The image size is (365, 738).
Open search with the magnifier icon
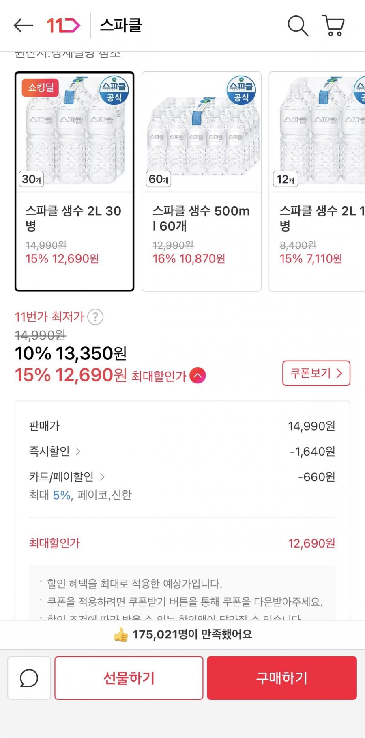click(x=298, y=26)
